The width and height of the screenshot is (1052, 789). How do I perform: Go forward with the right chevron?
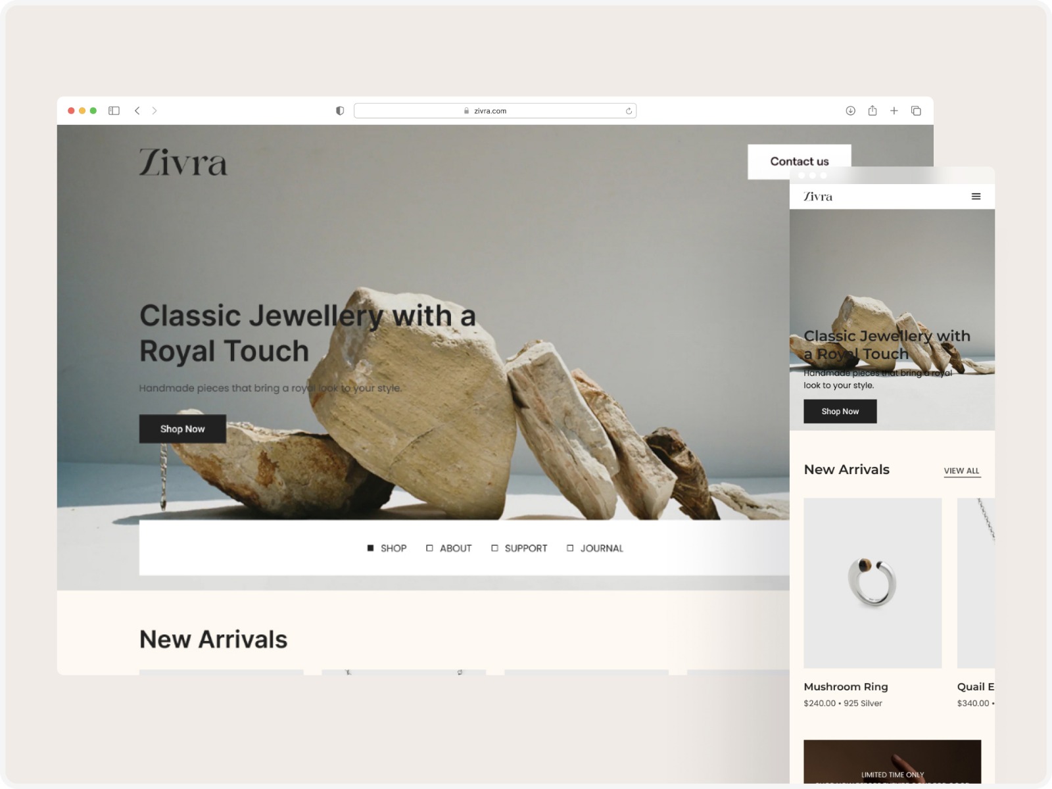click(x=155, y=110)
